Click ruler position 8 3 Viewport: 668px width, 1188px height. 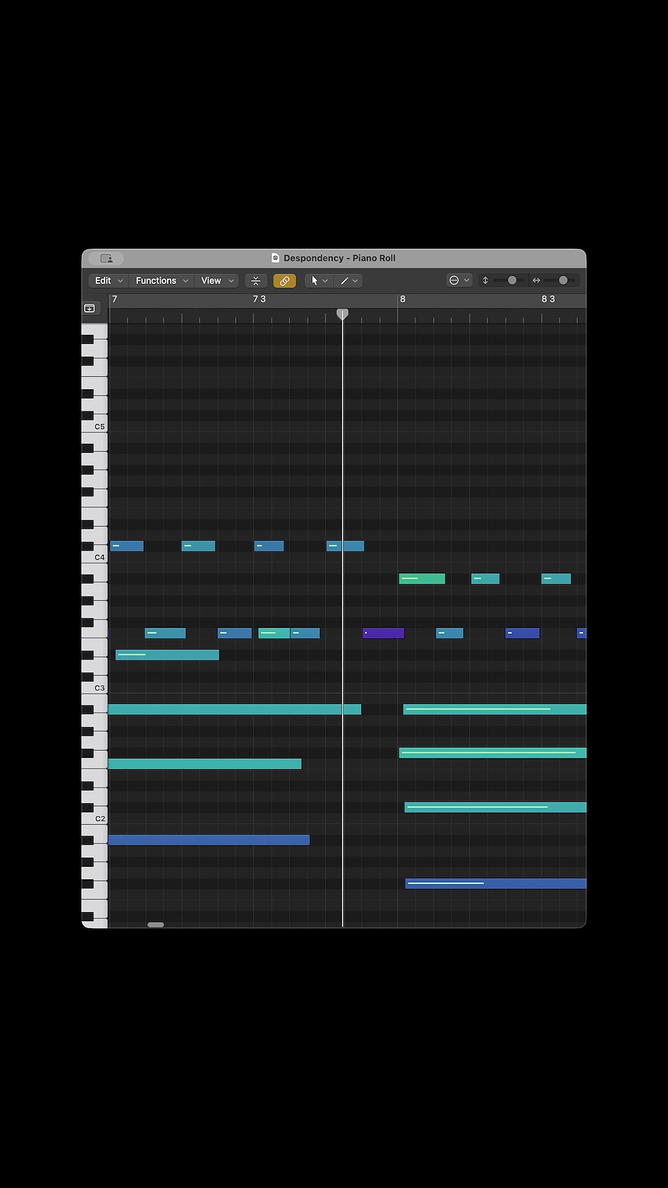[x=548, y=299]
